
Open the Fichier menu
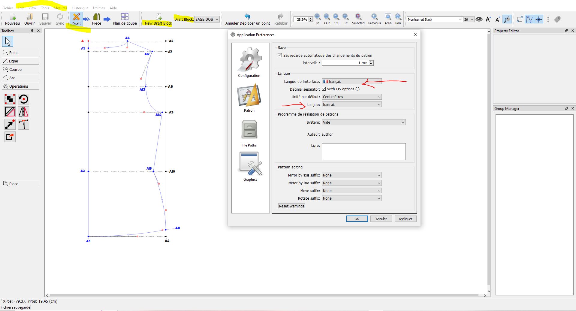(x=8, y=8)
